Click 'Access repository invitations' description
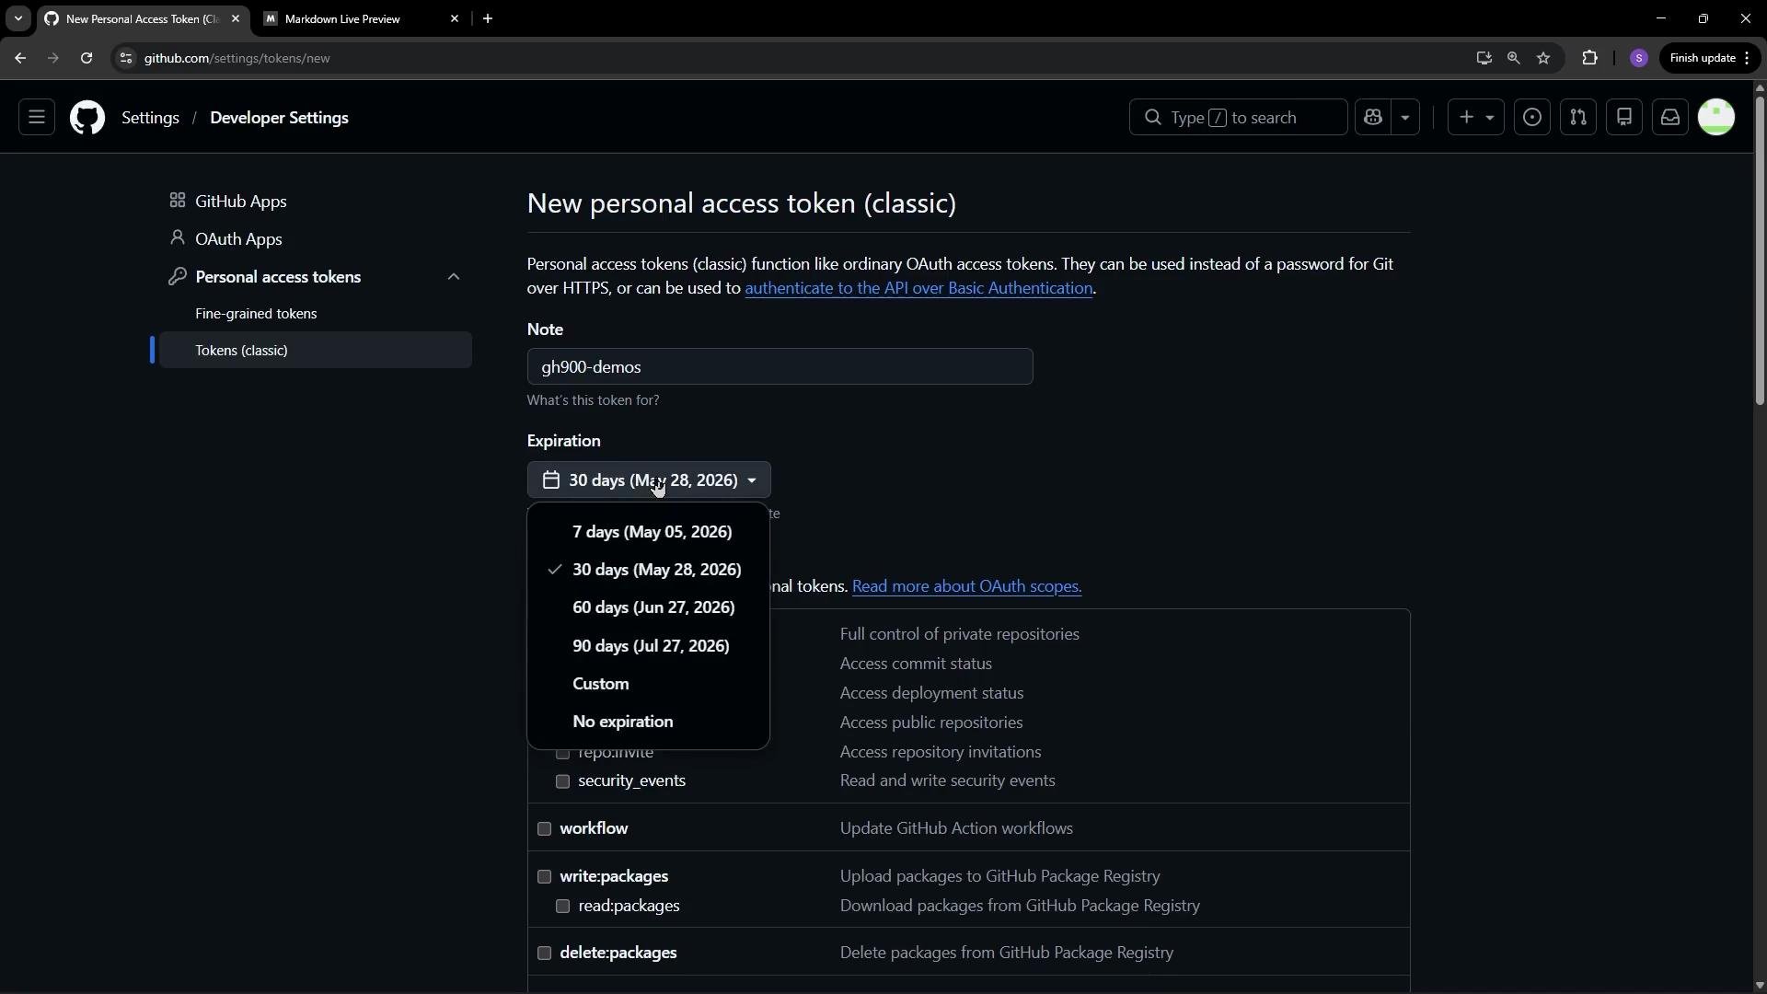The height and width of the screenshot is (994, 1767). point(941,752)
